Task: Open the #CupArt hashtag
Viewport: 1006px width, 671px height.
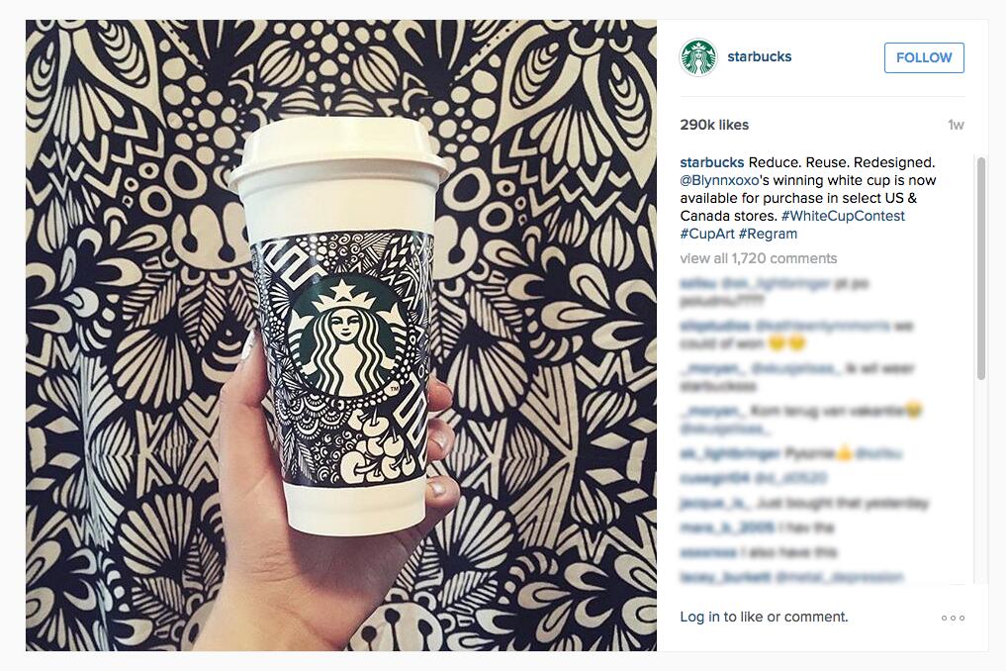Action: pyautogui.click(x=707, y=234)
